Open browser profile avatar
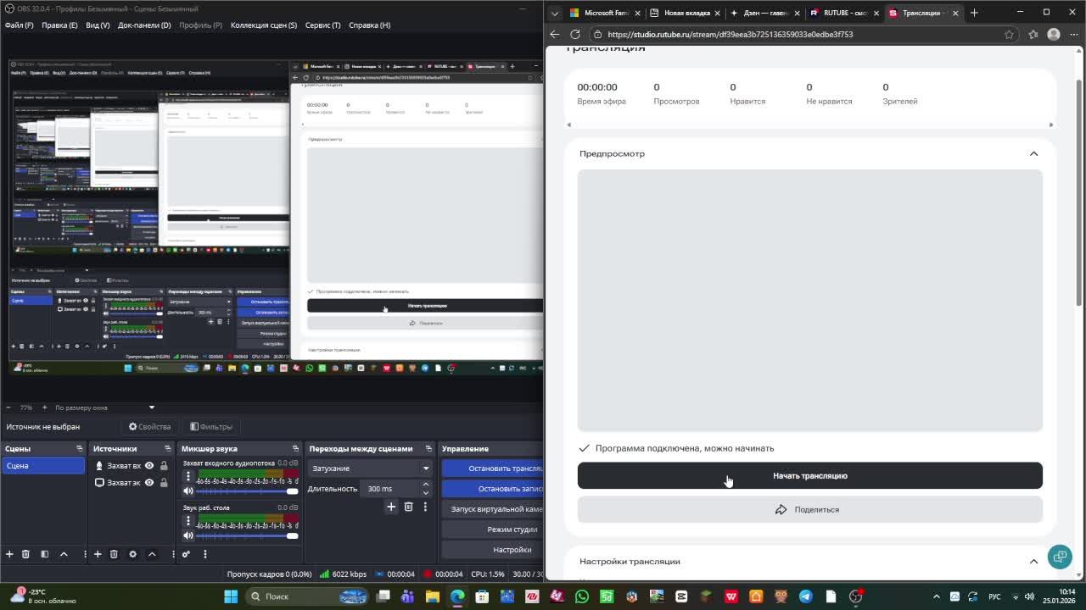The height and width of the screenshot is (610, 1086). point(1054,35)
